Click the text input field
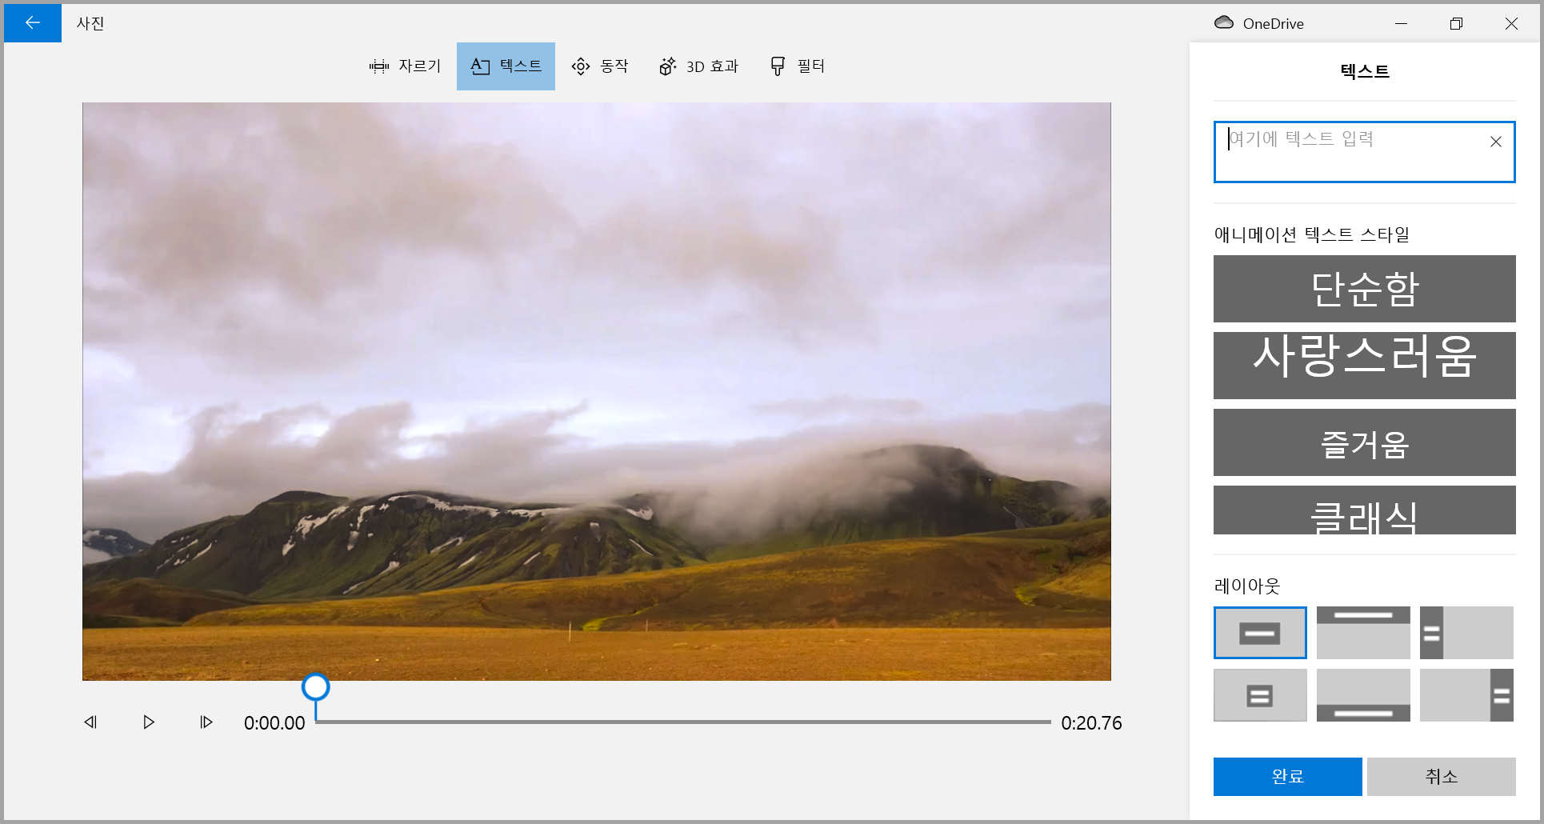The height and width of the screenshot is (824, 1544). tap(1364, 152)
